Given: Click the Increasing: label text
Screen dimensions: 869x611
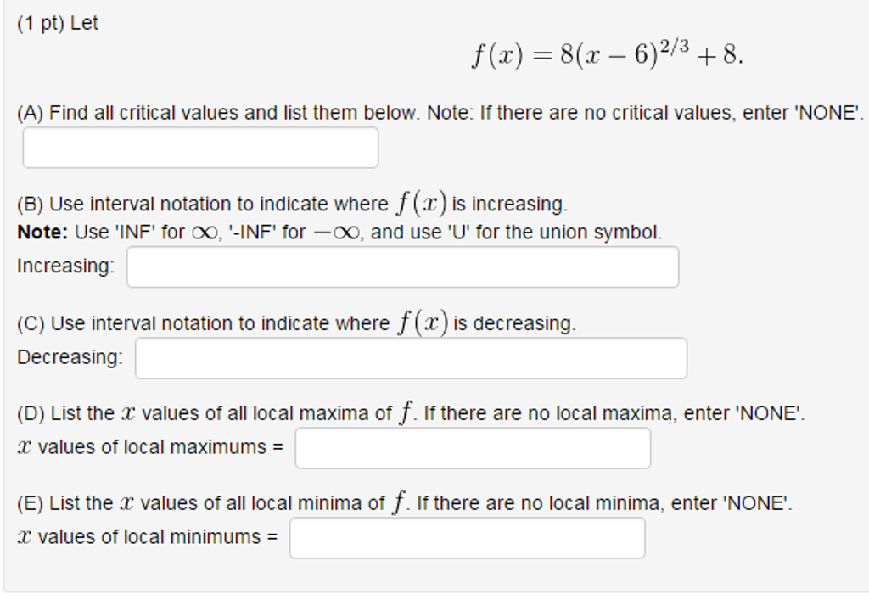Looking at the screenshot, I should coord(64,265).
